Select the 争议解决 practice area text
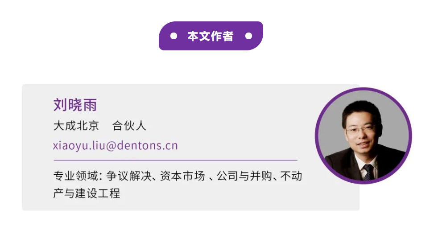 click(x=129, y=176)
